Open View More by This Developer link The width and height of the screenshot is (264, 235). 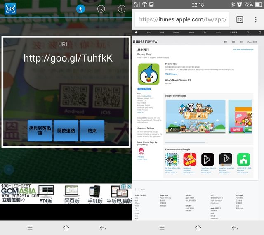pyautogui.click(x=243, y=50)
